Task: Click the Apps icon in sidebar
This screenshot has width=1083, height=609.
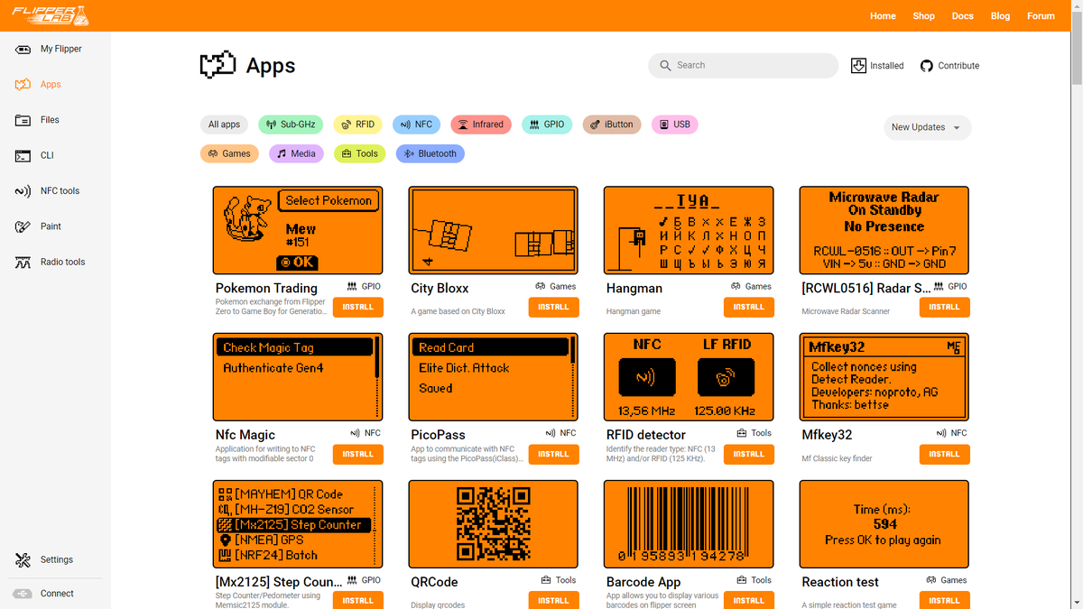Action: [x=23, y=84]
